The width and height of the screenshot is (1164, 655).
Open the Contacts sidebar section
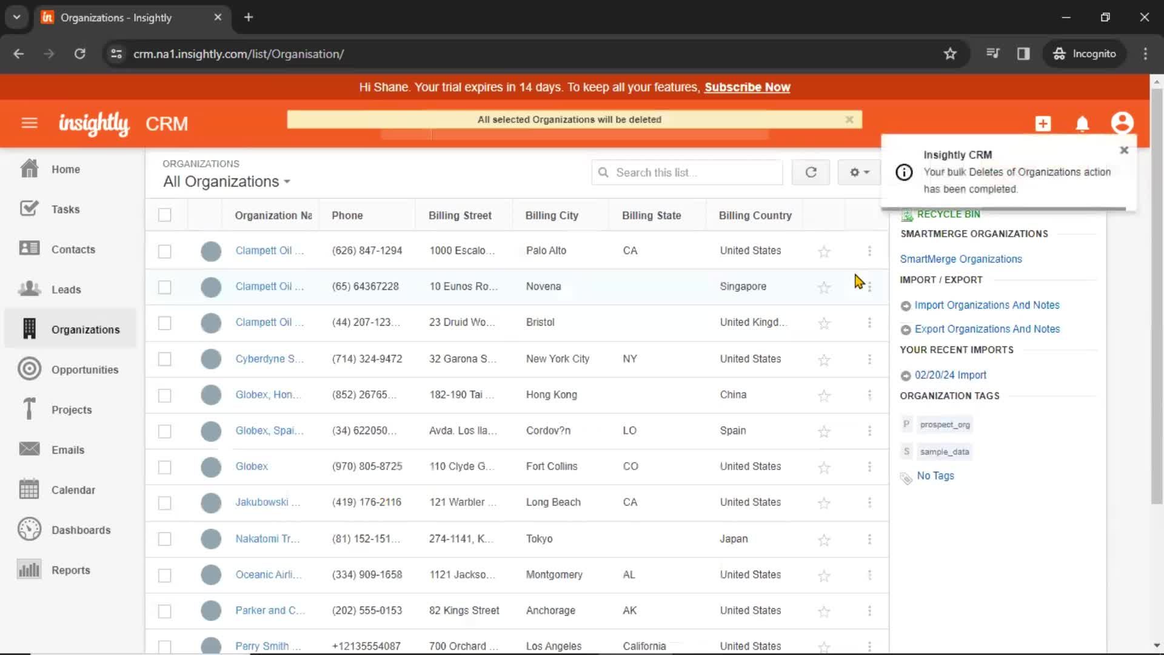click(73, 249)
